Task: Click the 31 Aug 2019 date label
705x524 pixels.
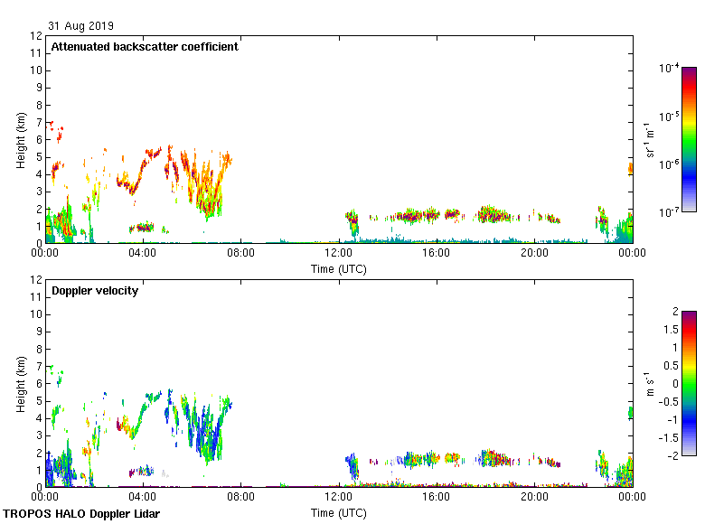Action: 82,26
